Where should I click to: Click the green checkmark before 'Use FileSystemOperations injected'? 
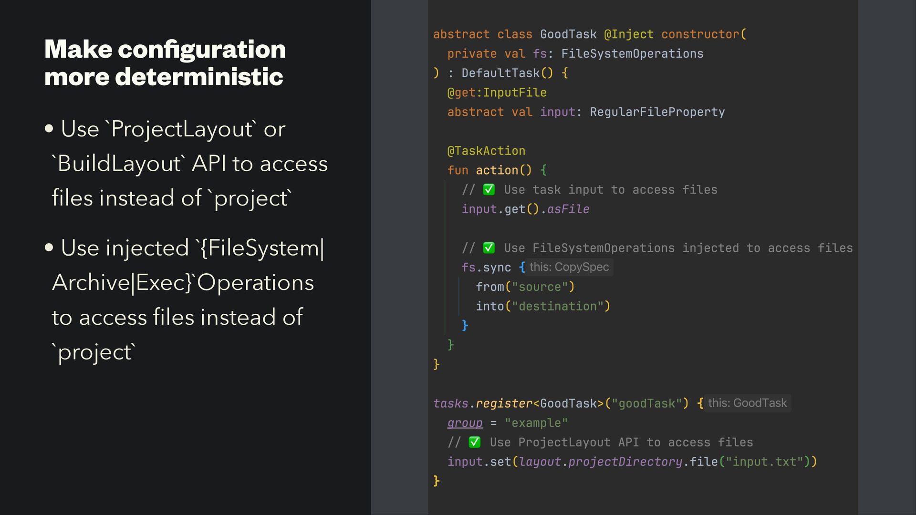click(489, 248)
